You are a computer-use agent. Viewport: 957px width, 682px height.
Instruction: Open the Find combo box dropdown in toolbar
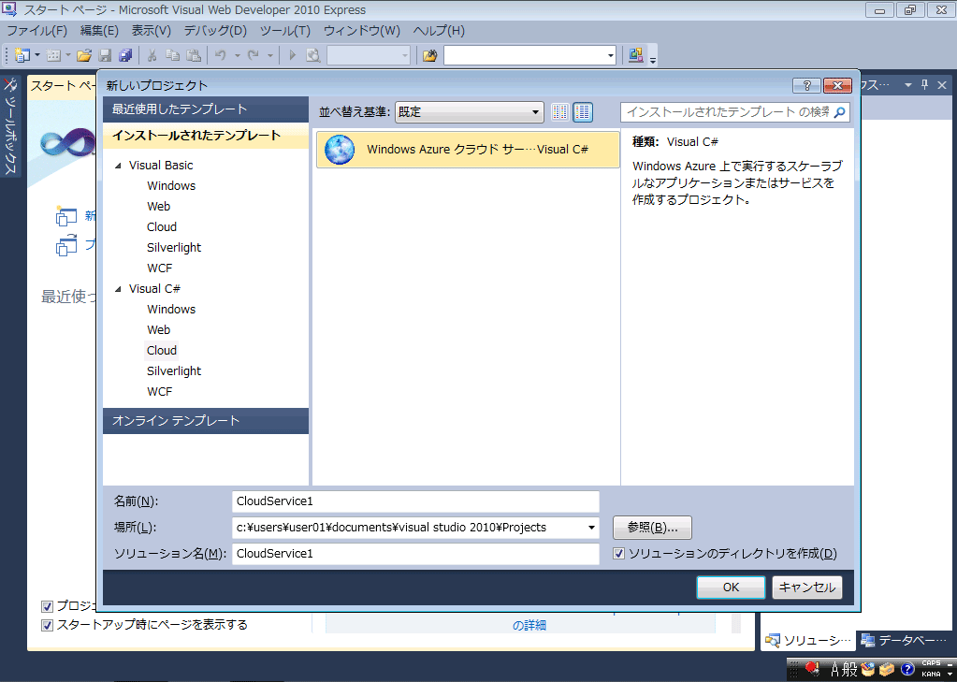point(610,55)
